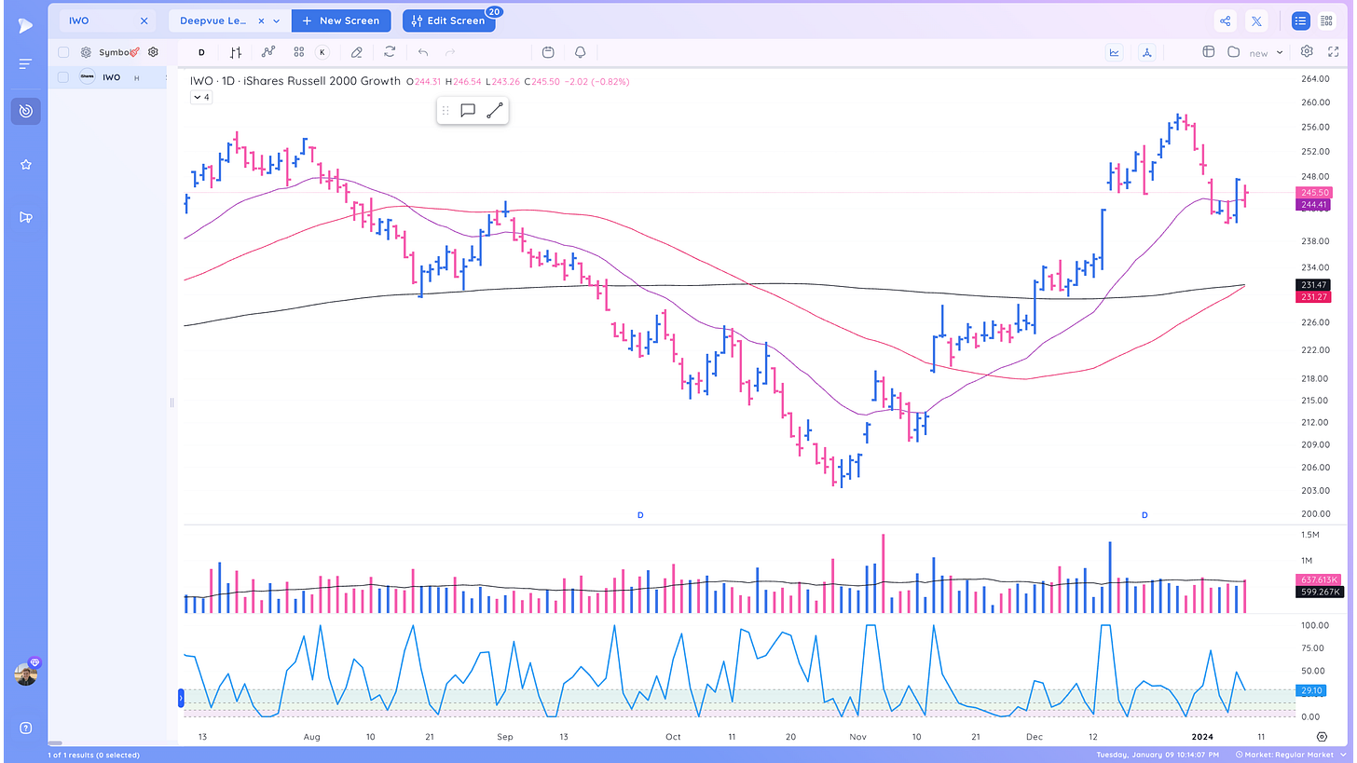Check the IWO row checkbox
This screenshot has height=763, width=1357.
tap(63, 77)
